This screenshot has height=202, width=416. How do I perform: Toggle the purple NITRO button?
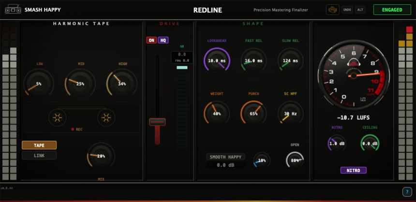click(354, 170)
